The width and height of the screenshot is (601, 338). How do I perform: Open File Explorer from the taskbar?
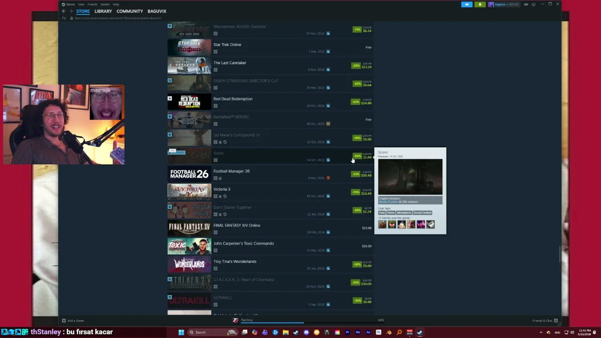coord(285,332)
